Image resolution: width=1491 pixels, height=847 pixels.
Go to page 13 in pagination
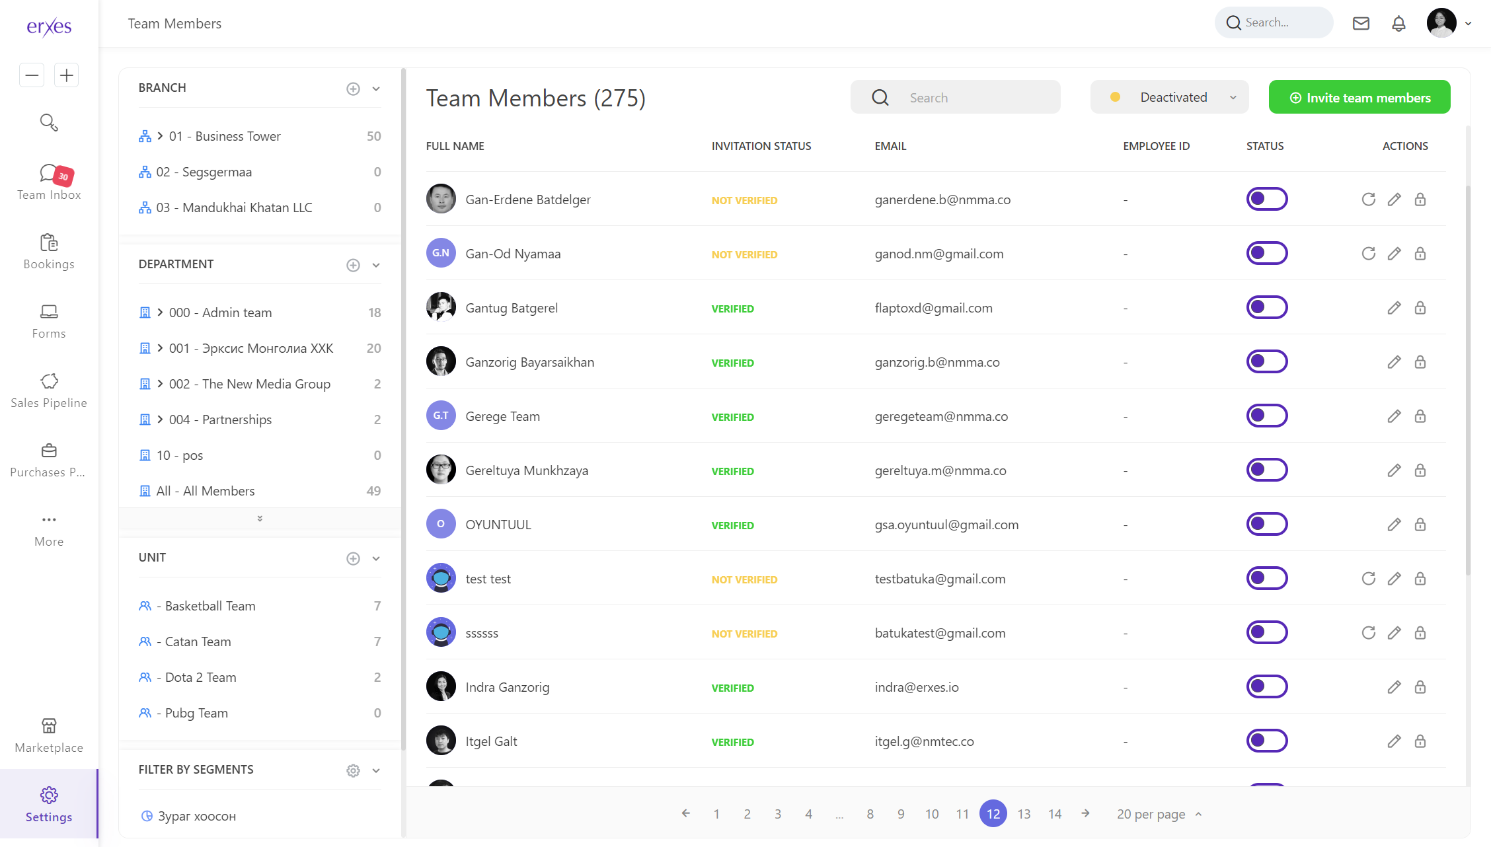pyautogui.click(x=1024, y=814)
